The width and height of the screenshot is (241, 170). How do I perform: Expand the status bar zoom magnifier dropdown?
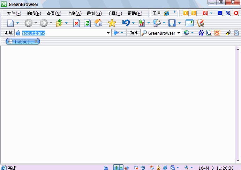(191, 168)
